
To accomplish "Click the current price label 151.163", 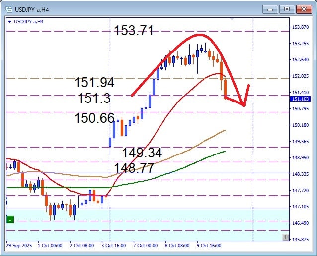I will (x=300, y=99).
